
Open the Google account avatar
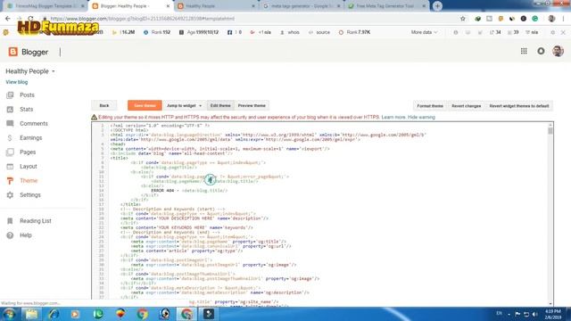(x=558, y=52)
